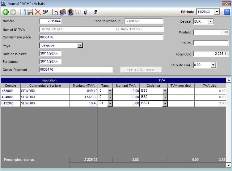Expand Code tva dropdown for BS21 row
232x171 pixels.
pyautogui.click(x=165, y=103)
